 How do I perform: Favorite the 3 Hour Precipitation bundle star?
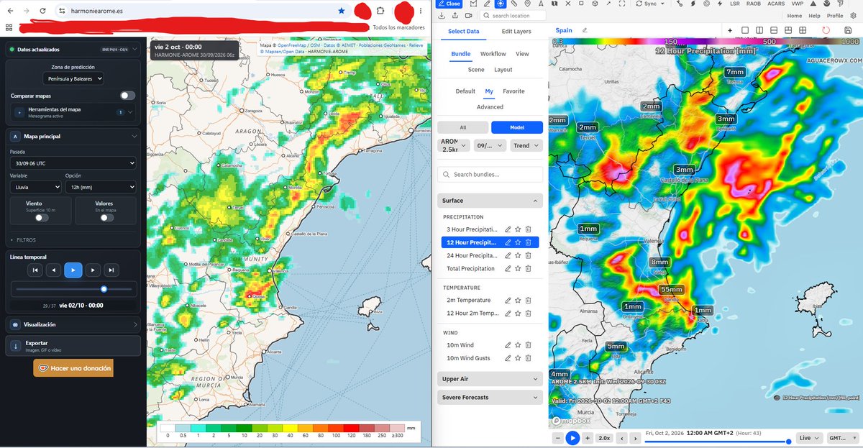click(518, 229)
